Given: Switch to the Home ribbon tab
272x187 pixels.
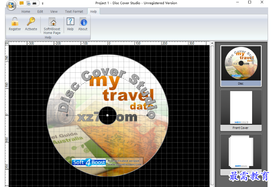Looking at the screenshot, I should click(x=26, y=12).
